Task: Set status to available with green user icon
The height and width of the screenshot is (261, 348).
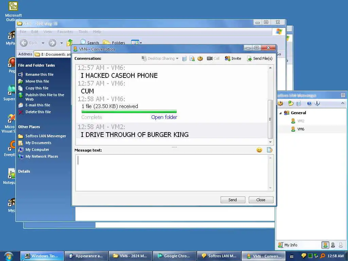Action: tap(325, 245)
